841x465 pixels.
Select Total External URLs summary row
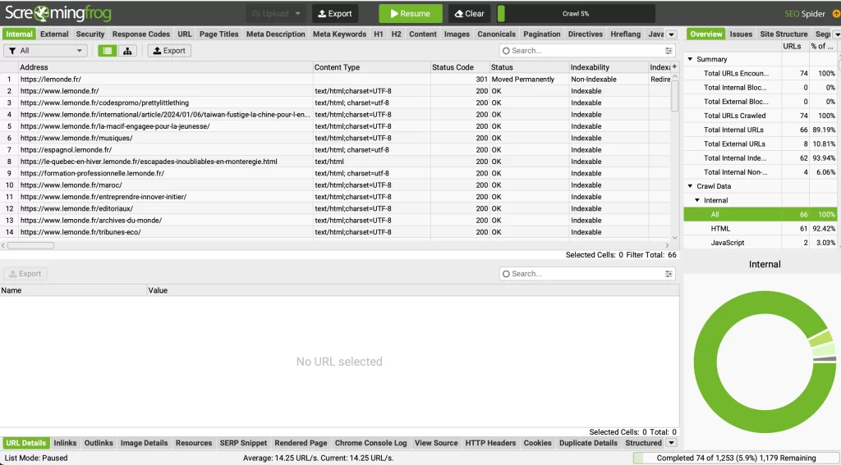pyautogui.click(x=760, y=144)
